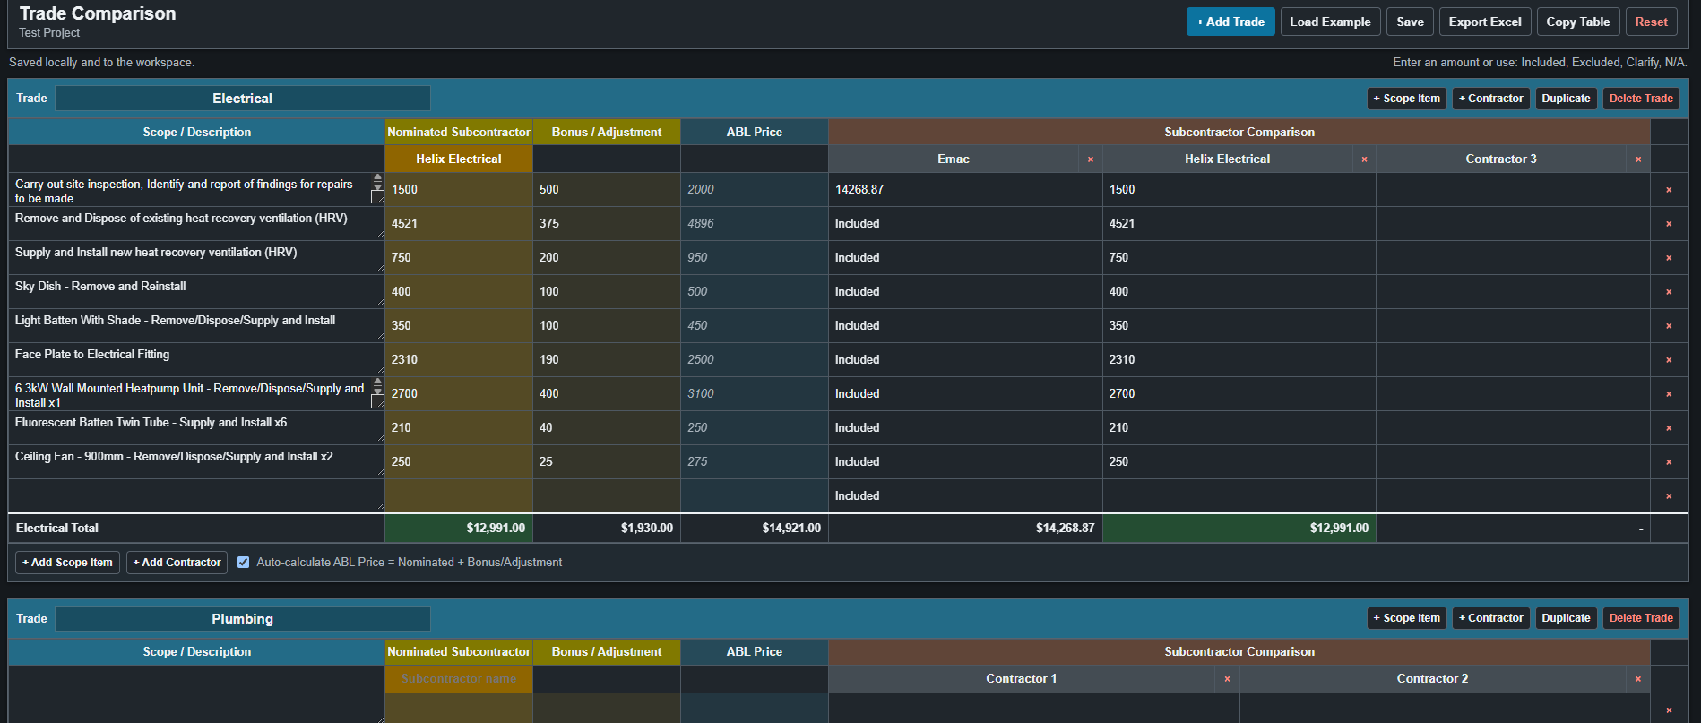Toggle Auto-calculate ABL Price checkbox
Image resolution: width=1701 pixels, height=723 pixels.
(x=243, y=563)
